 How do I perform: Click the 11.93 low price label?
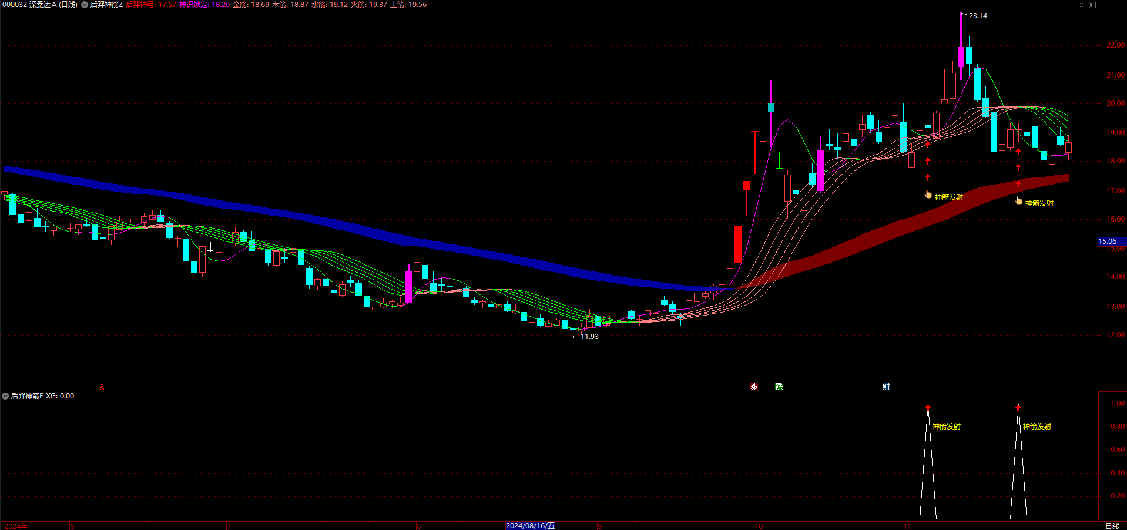pyautogui.click(x=589, y=337)
